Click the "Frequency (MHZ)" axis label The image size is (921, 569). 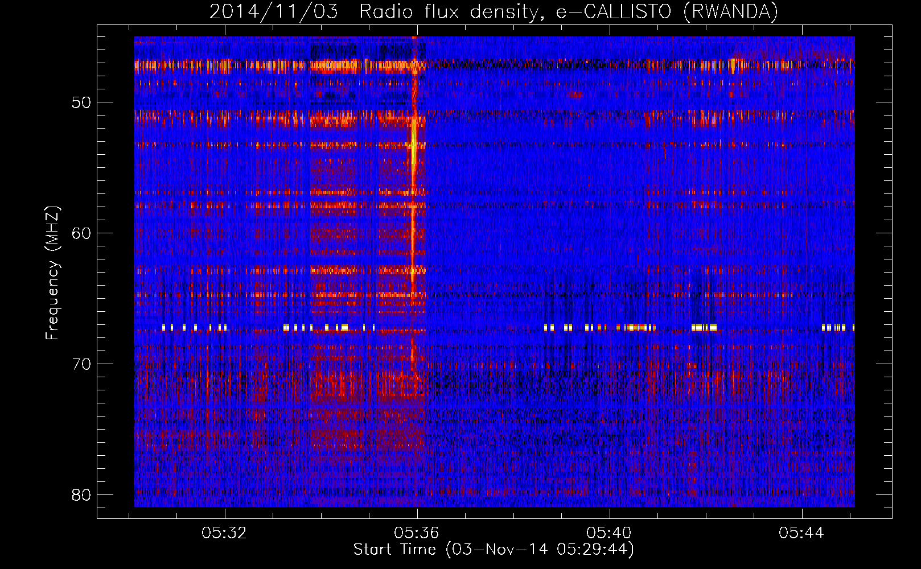pos(52,273)
